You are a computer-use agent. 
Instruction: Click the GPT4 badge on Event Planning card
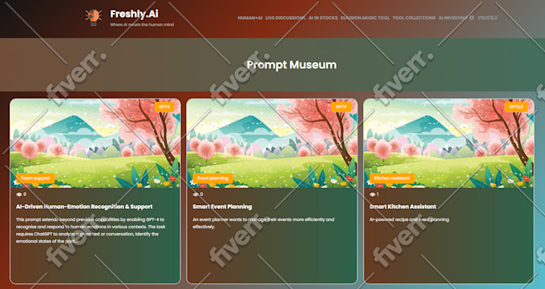(x=341, y=107)
